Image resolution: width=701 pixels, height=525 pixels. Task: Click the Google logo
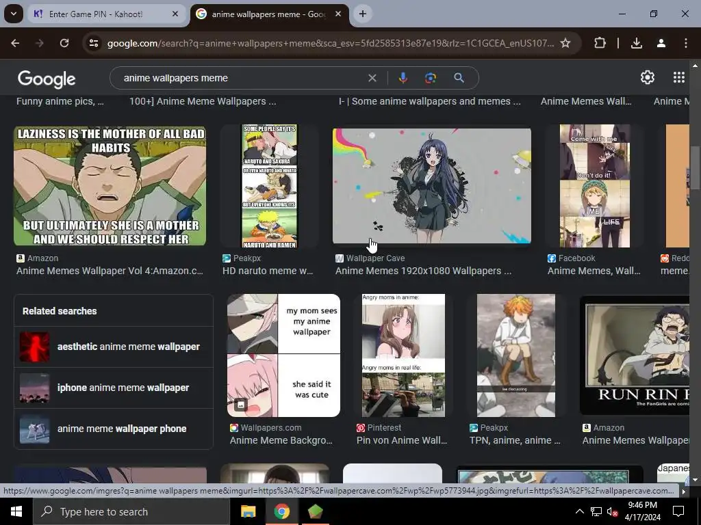[x=47, y=79]
